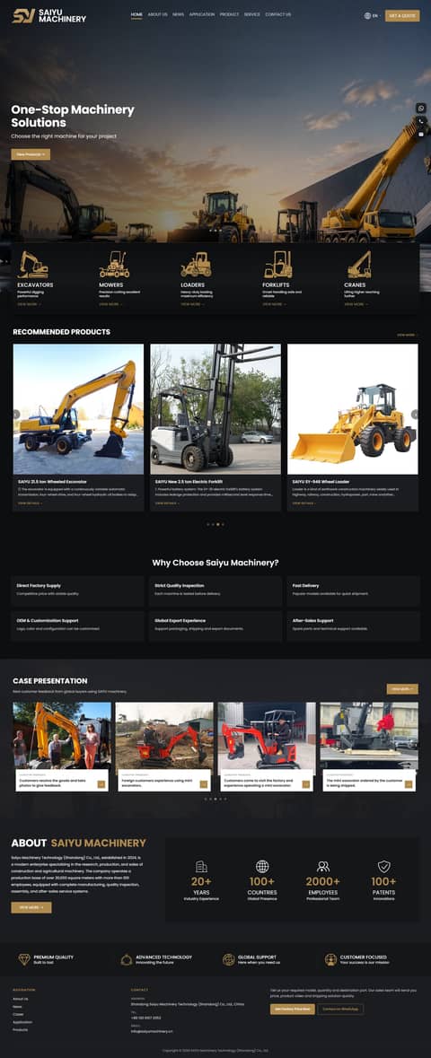This screenshot has width=431, height=1058.
Task: Click the diamond Premium Quality icon
Action: coord(24,959)
